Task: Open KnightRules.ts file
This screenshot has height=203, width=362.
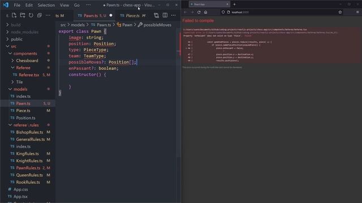Action: tap(29, 161)
